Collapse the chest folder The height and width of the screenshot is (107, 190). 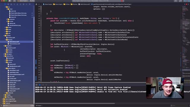coord(7,9)
